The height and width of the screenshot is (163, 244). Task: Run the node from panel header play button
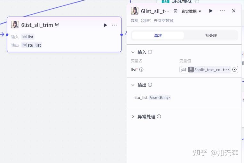pyautogui.click(x=211, y=11)
